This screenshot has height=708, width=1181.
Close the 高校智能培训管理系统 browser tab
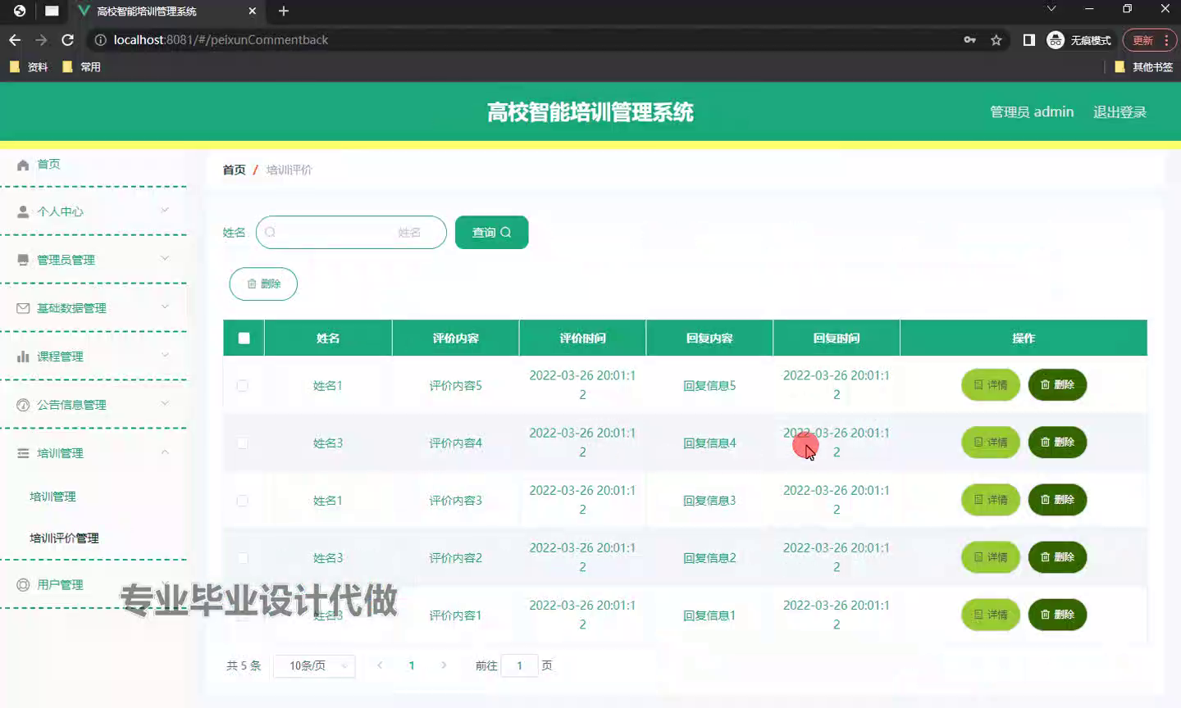coord(252,11)
